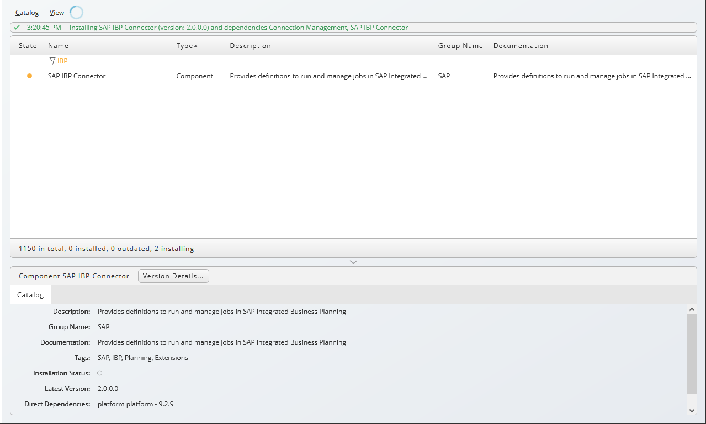
Task: Open the Catalog menu
Action: pyautogui.click(x=27, y=12)
